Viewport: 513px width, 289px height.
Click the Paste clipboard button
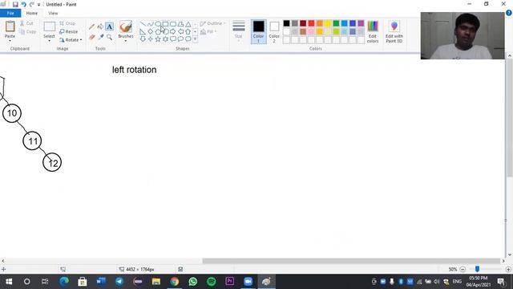click(x=10, y=26)
